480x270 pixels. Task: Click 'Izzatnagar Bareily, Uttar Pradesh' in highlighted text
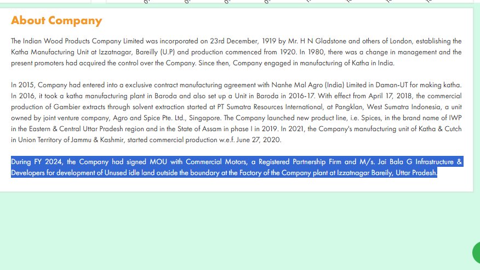pyautogui.click(x=387, y=173)
